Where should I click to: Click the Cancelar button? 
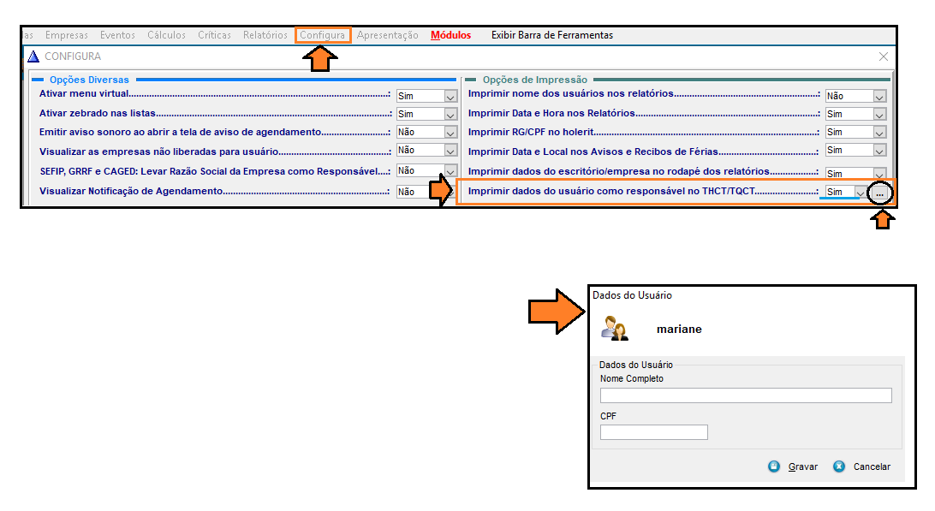tap(861, 466)
